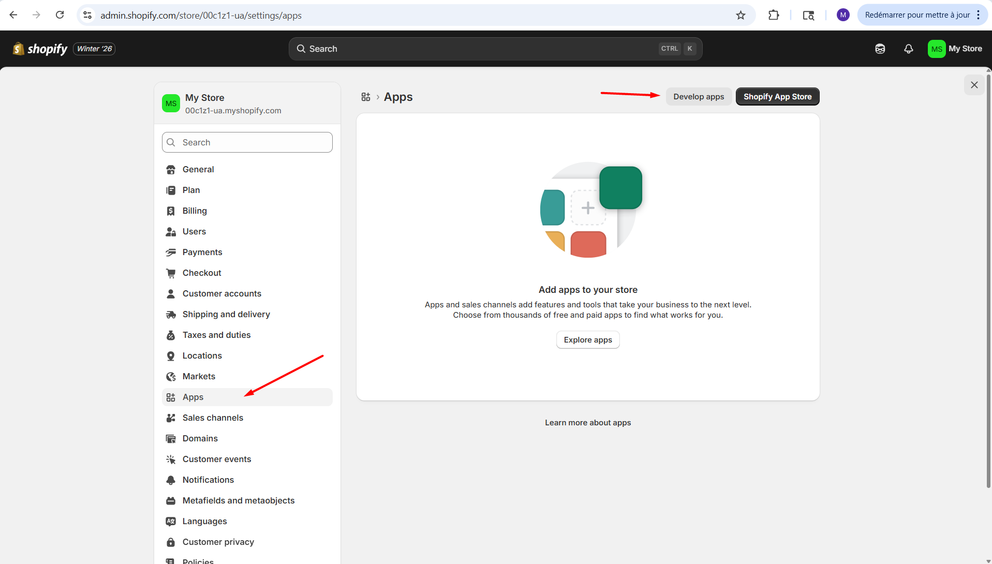Bookmark this page with star icon

[741, 15]
